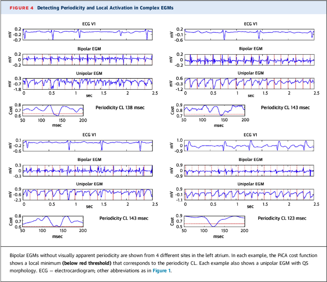Click the top-right ECG V1 trace plot

click(249, 34)
